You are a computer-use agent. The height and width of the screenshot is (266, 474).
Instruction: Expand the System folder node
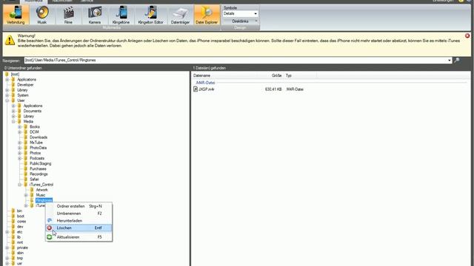7,95
